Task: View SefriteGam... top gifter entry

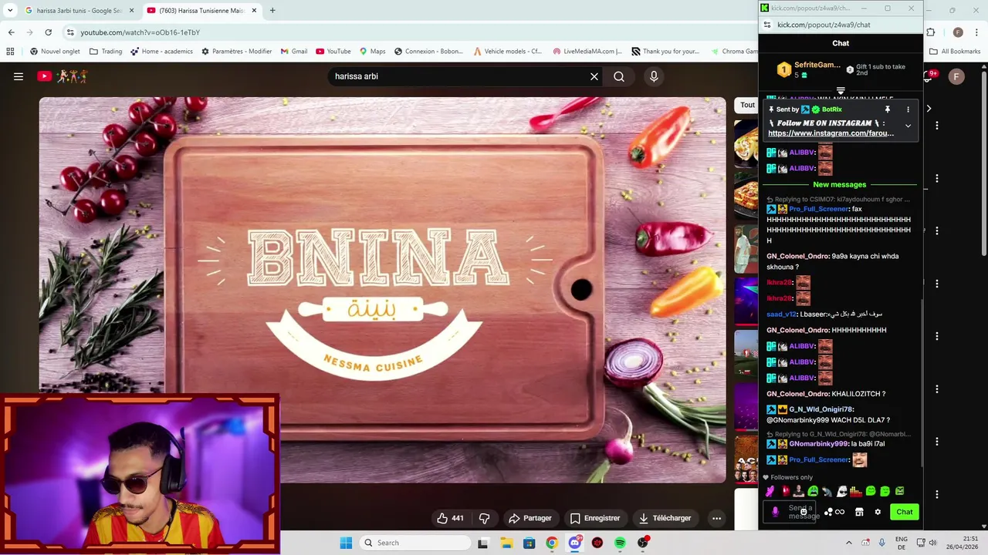Action: [809, 69]
